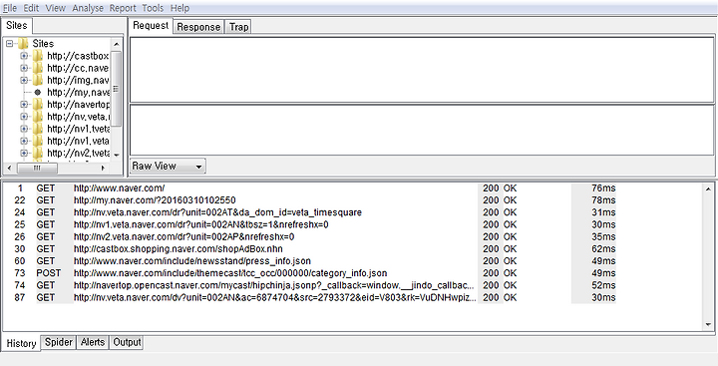This screenshot has width=718, height=366.
Task: Open the Tools menu
Action: [153, 8]
